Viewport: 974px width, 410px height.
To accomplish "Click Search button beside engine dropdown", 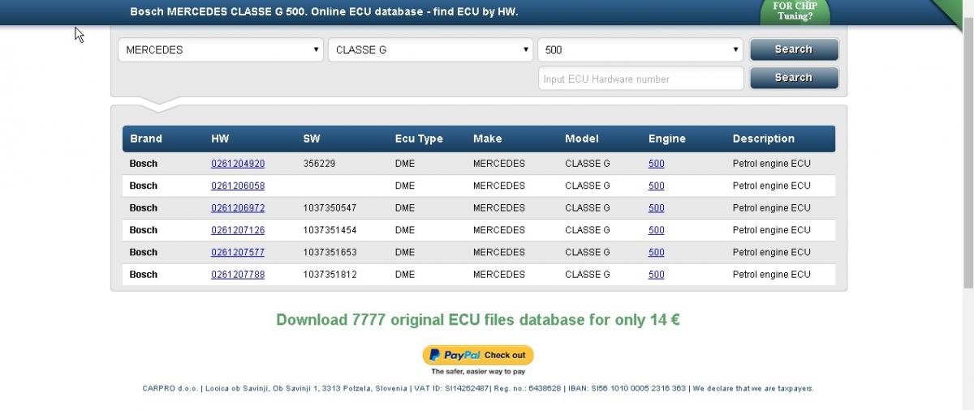I will [794, 49].
